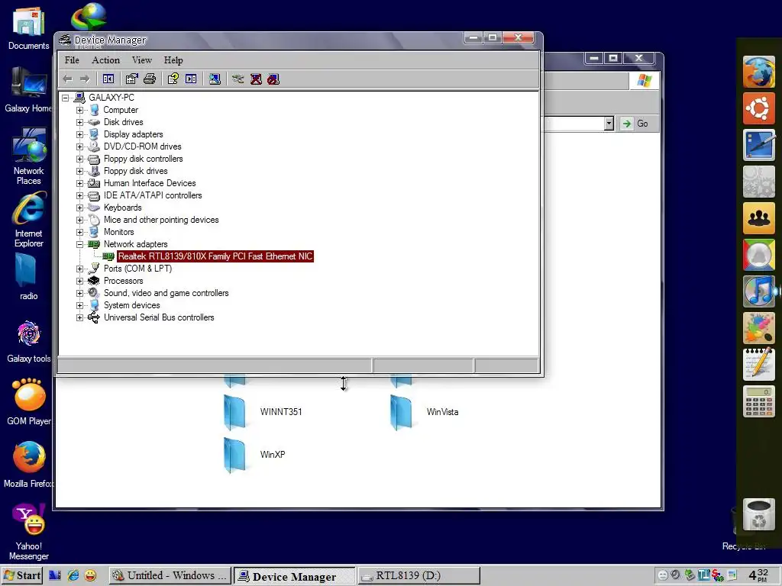Expand Universal Serial Bus controllers
The height and width of the screenshot is (586, 782).
coord(79,317)
